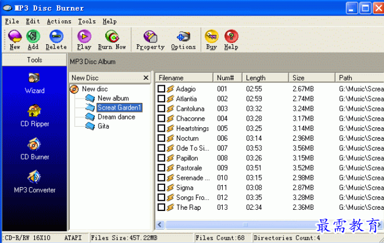Click The Rap track lightning icon
This screenshot has height=243, width=384.
click(171, 207)
